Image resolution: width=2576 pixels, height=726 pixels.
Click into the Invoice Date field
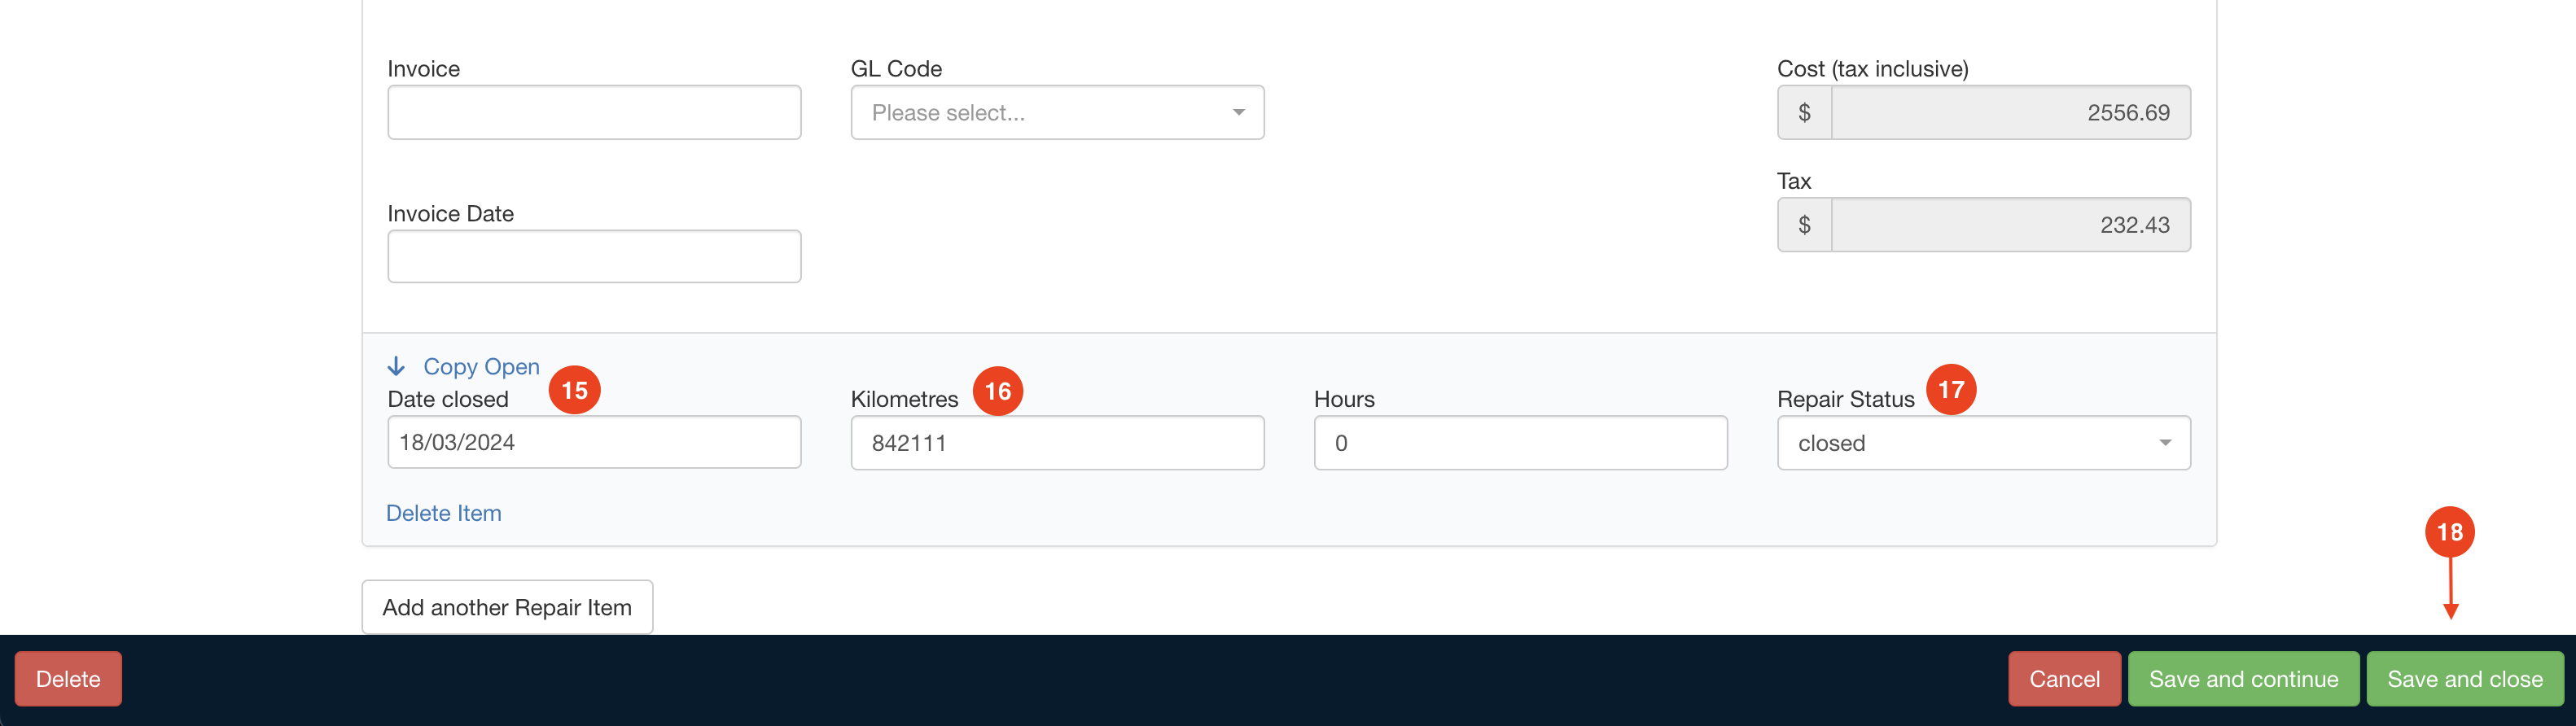tap(594, 257)
